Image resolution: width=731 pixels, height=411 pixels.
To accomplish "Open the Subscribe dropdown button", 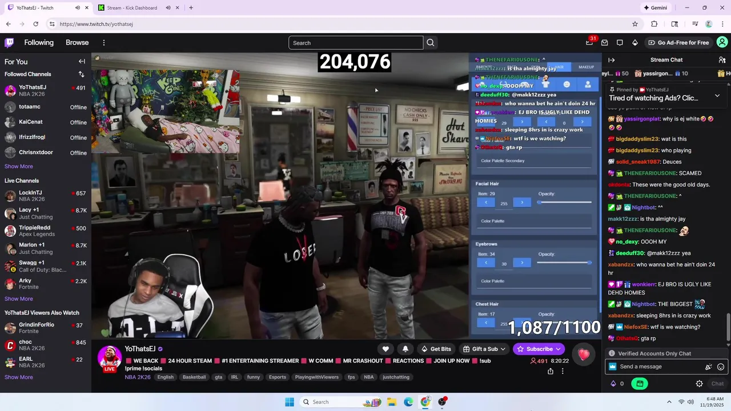I will (540, 349).
